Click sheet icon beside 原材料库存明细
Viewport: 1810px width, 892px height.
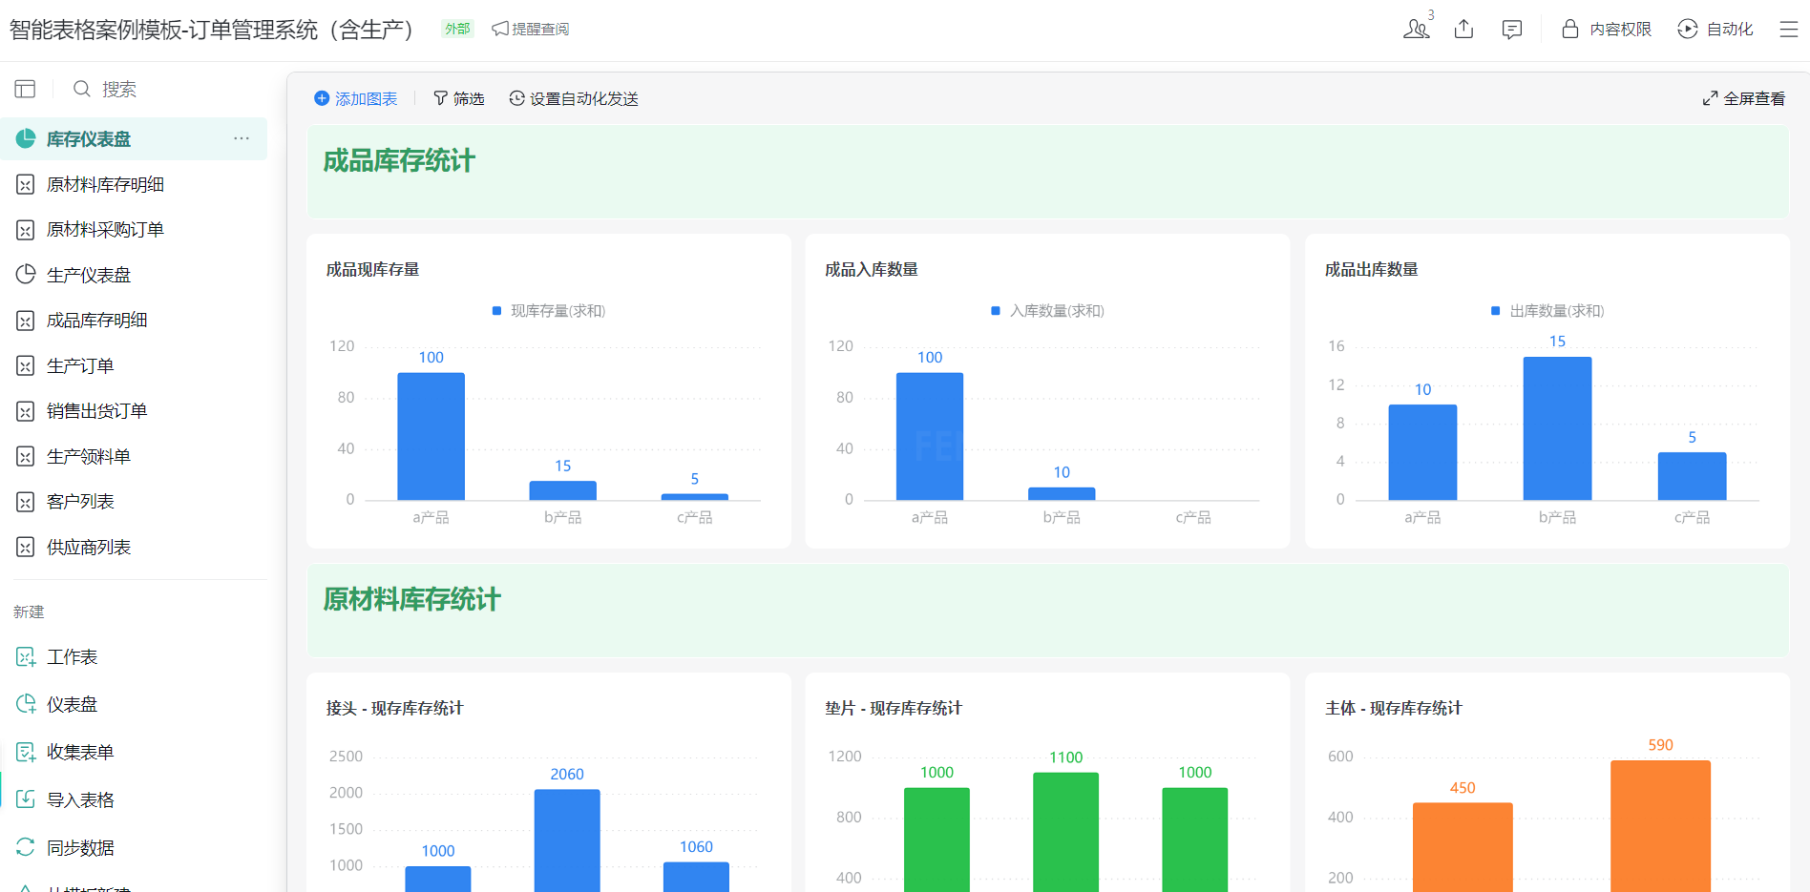[x=26, y=184]
